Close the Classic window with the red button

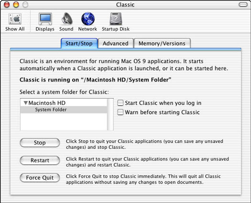pos(7,5)
